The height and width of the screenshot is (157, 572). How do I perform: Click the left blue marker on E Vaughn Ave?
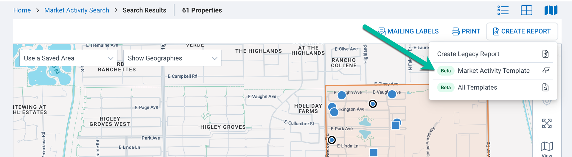click(x=342, y=95)
